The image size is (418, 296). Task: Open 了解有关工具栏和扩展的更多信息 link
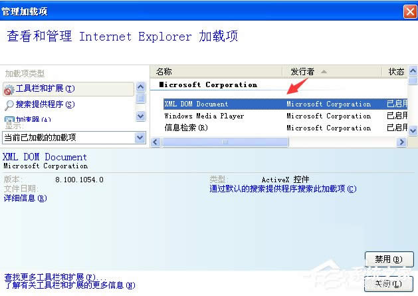tap(70, 285)
